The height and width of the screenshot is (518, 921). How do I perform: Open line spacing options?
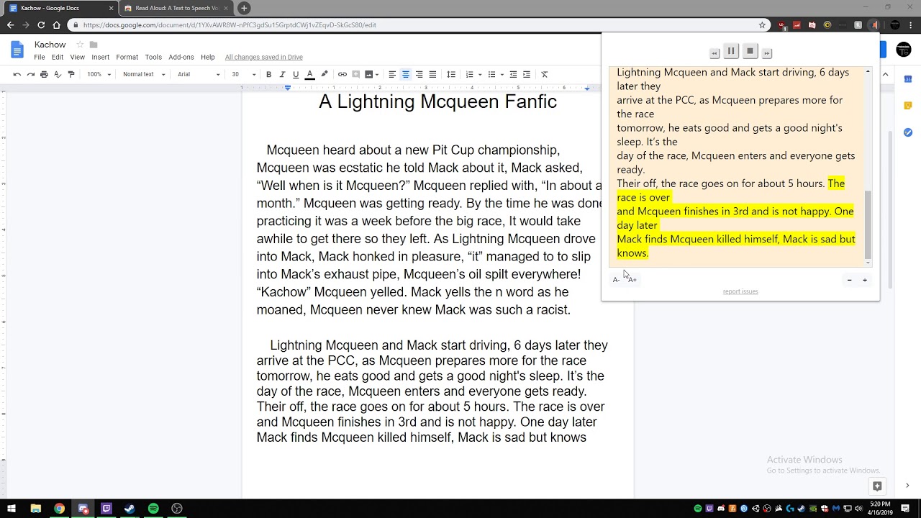pyautogui.click(x=451, y=74)
